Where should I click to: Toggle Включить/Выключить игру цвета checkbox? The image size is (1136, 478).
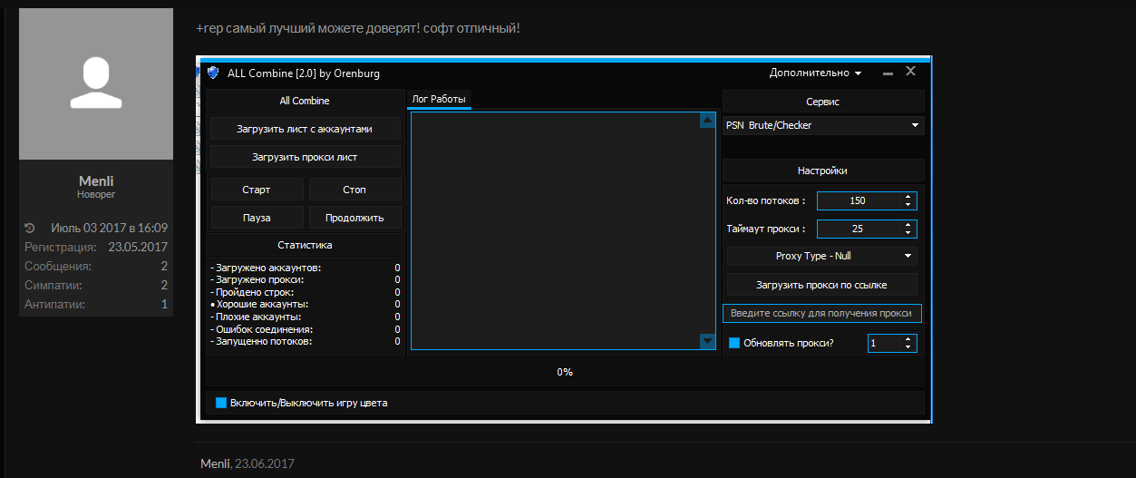coord(221,403)
